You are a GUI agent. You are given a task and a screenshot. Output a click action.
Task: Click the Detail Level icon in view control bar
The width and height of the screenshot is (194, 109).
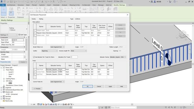click(38, 104)
